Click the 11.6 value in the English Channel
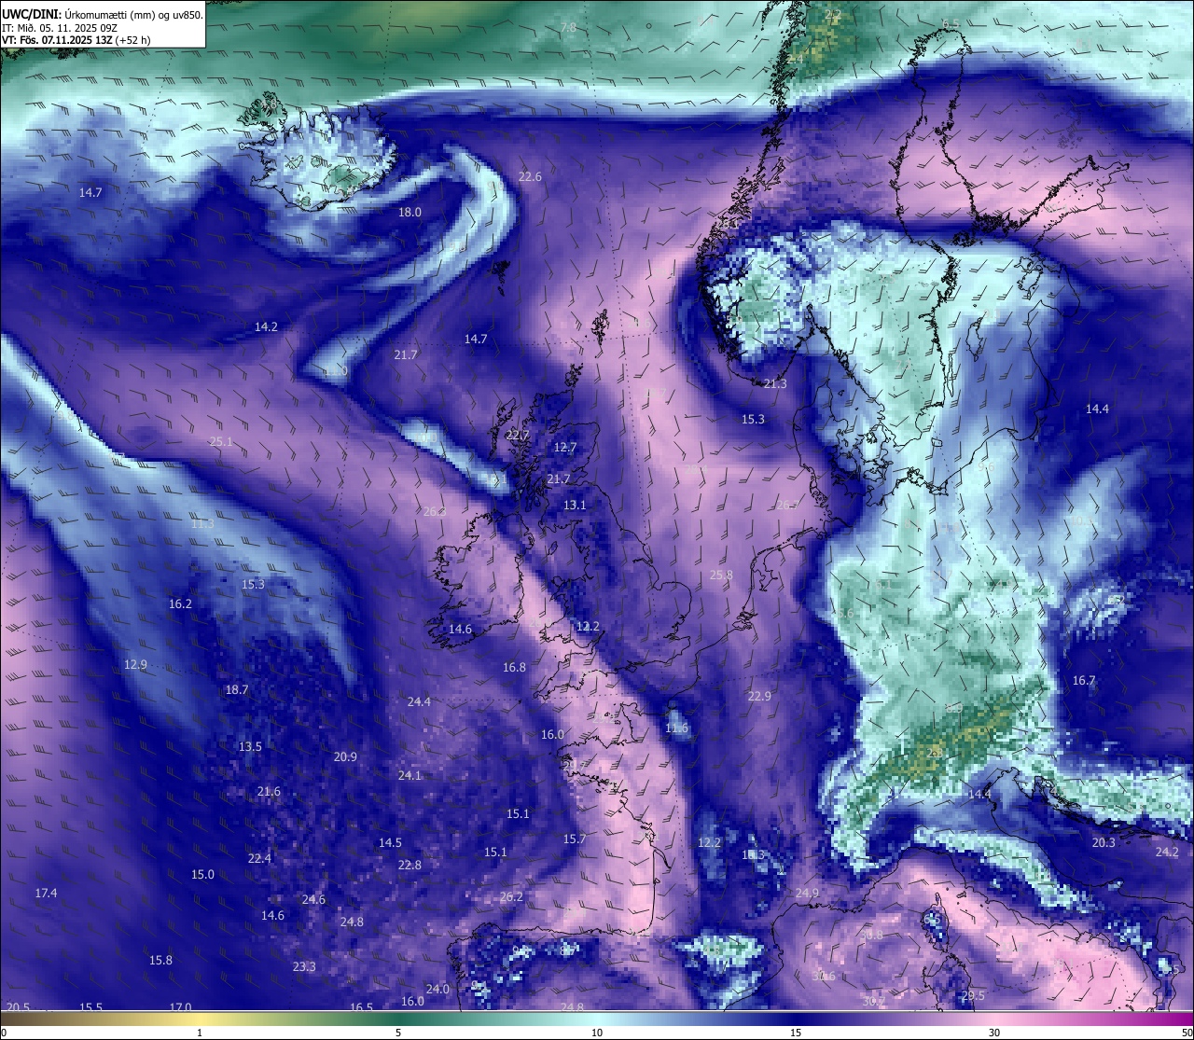The height and width of the screenshot is (1040, 1194). click(676, 728)
